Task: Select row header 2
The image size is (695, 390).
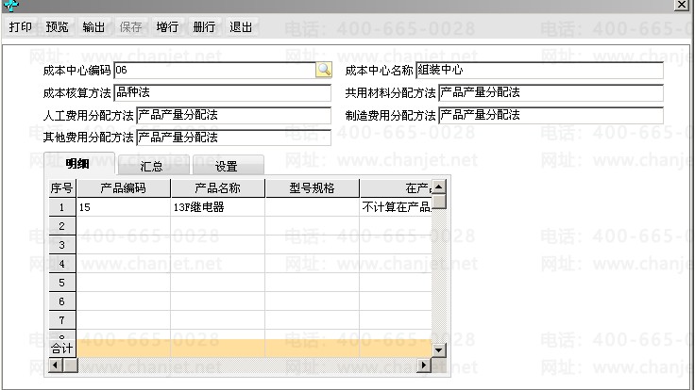Action: tap(61, 226)
